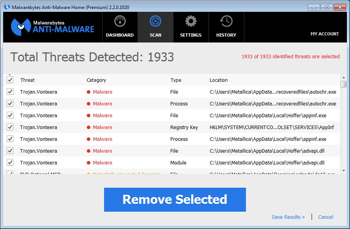Image resolution: width=350 pixels, height=229 pixels.
Task: Sort the list by the Type column
Action: 176,80
